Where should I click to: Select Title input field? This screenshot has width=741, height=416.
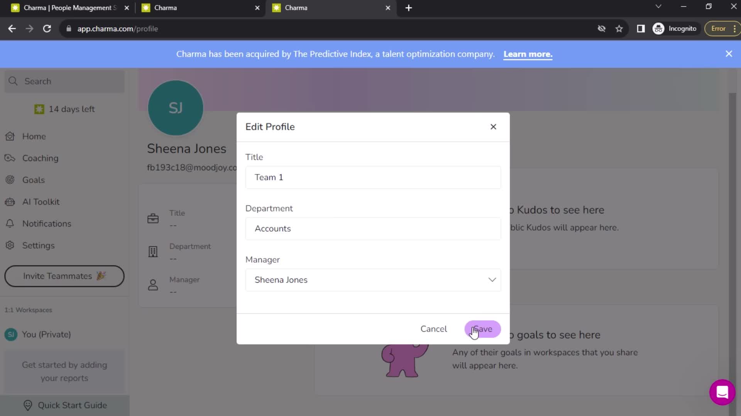374,177
